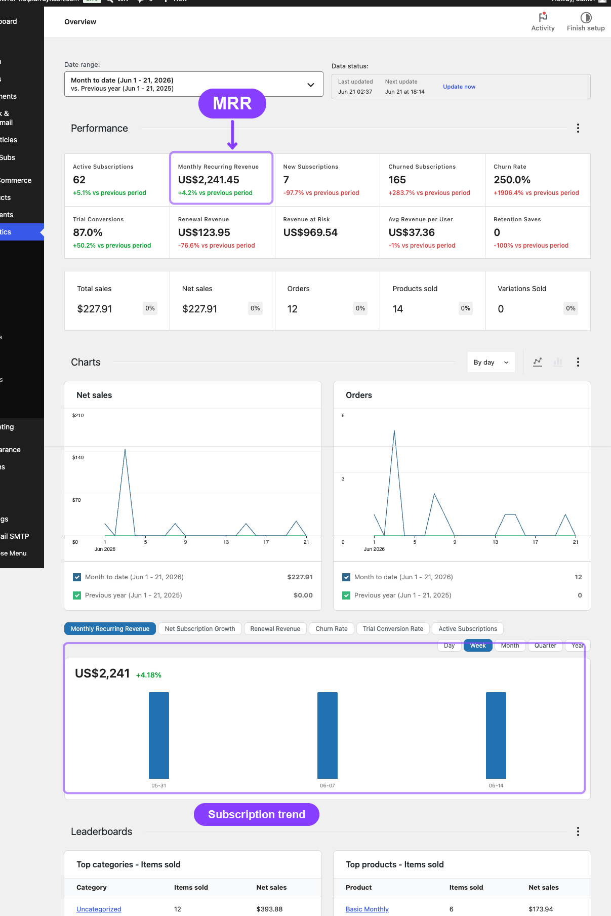Click the chevron arrow in Date range box
The image size is (611, 916).
point(311,85)
